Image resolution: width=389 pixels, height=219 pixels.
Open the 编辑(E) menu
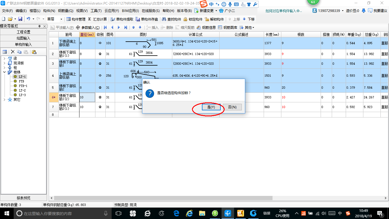pos(21,11)
